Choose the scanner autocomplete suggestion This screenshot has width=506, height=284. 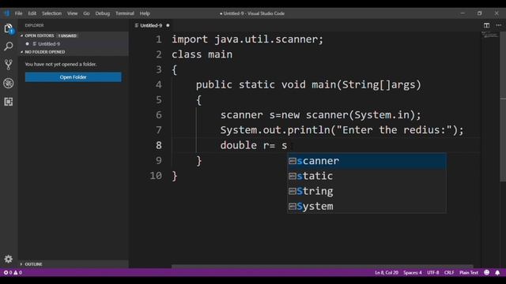pos(367,161)
